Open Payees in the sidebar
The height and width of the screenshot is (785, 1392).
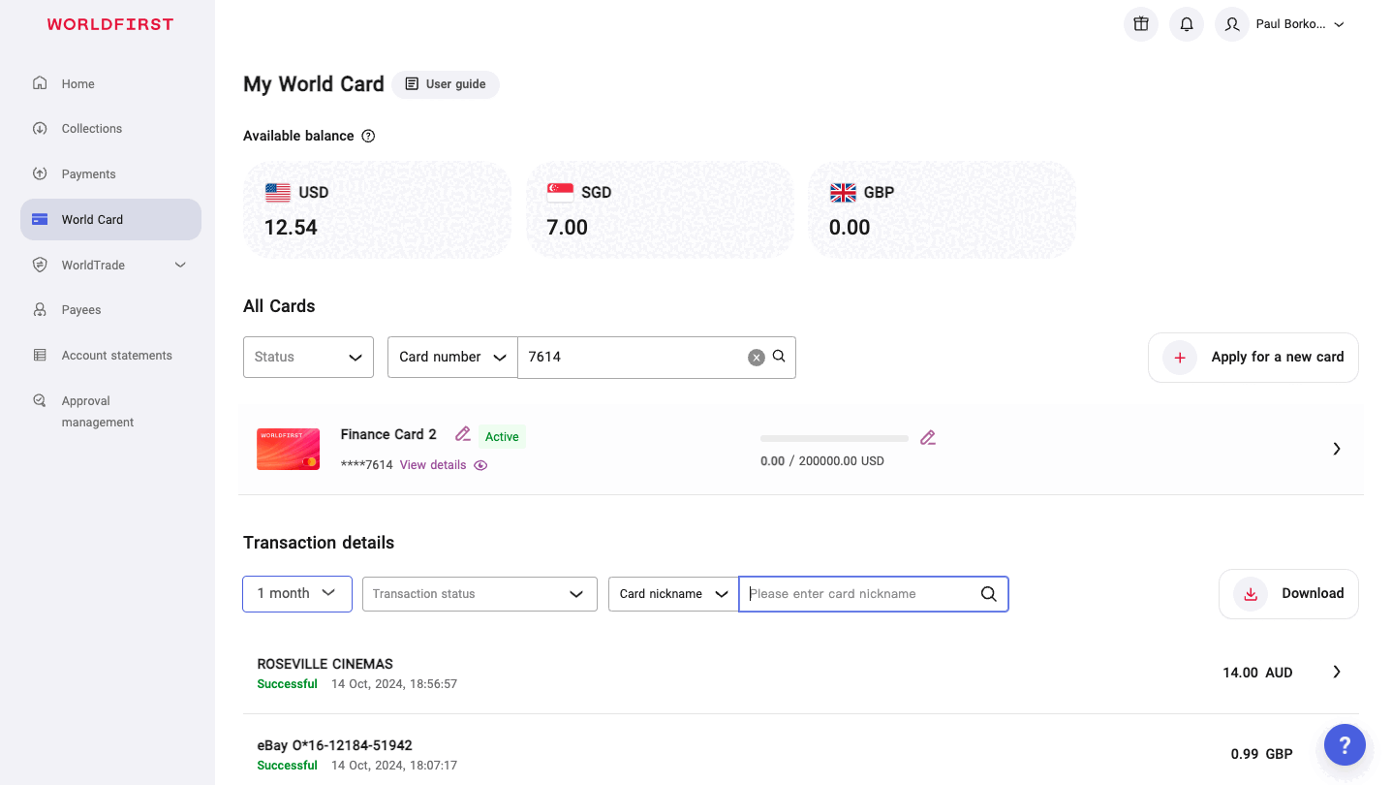(x=81, y=310)
